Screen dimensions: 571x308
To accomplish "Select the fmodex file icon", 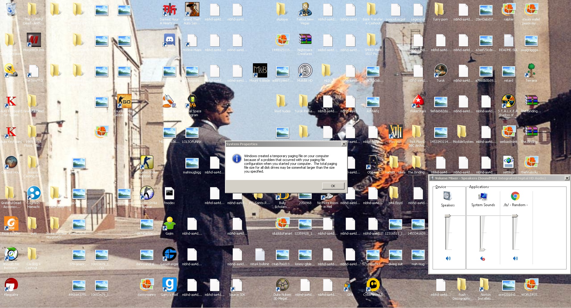I will [x=169, y=193].
